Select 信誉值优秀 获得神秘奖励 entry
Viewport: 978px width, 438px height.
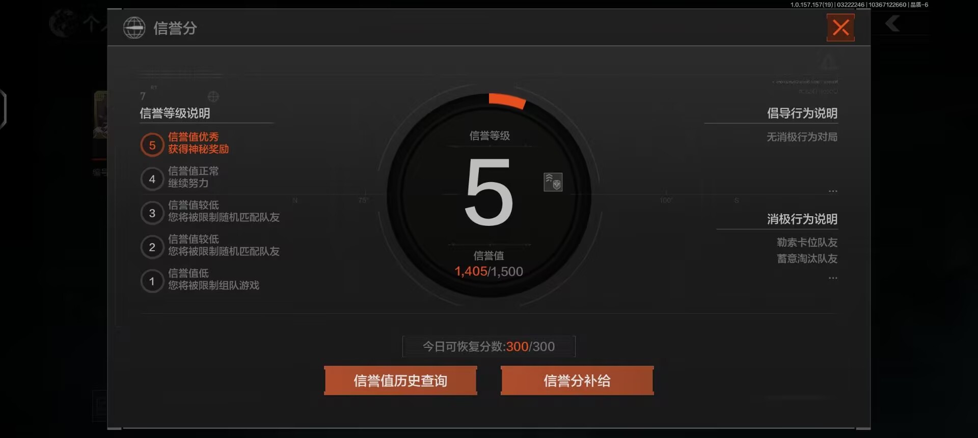coord(198,143)
